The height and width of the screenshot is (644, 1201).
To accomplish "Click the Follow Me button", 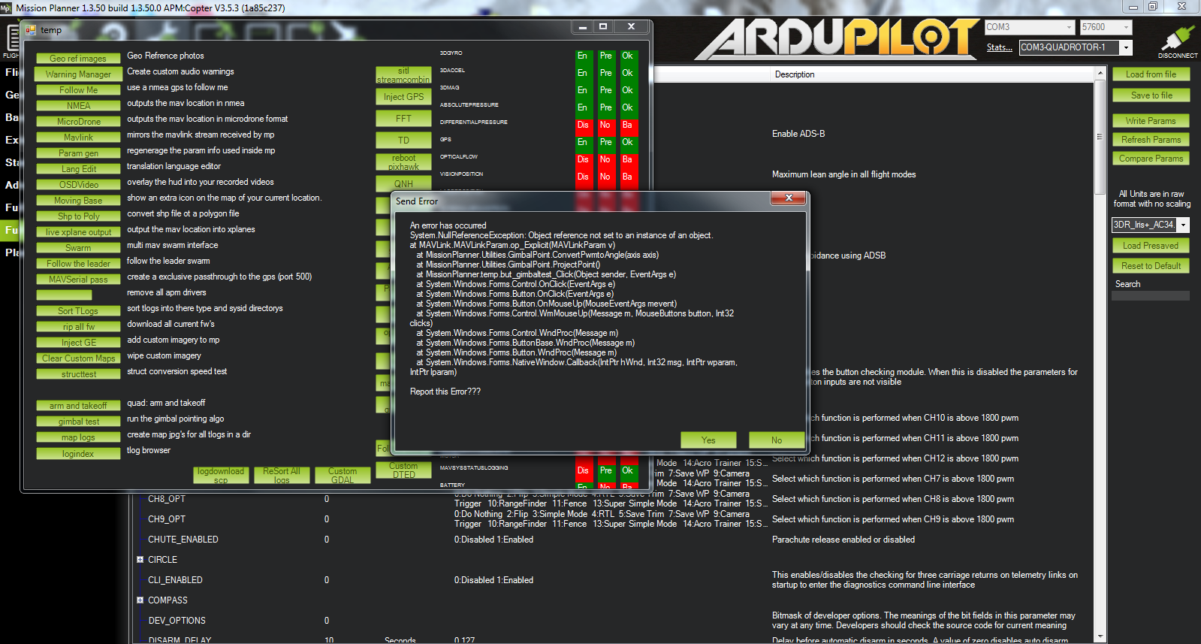I will (78, 90).
